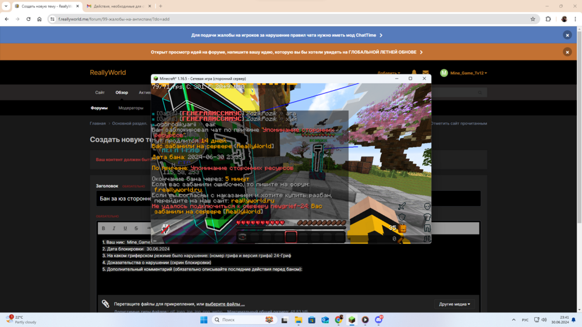Toggle underline formatting in the editor toolbar

tap(125, 228)
